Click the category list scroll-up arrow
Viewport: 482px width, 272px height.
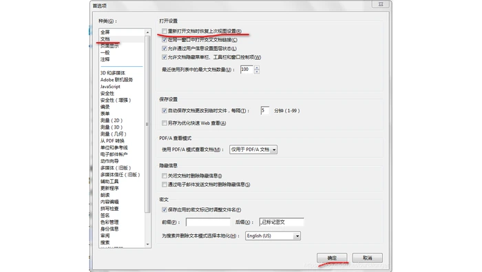point(147,32)
